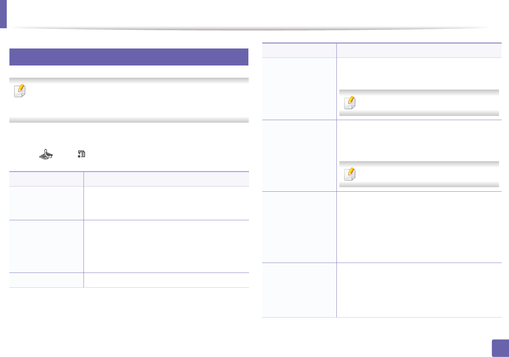Viewport: 509px width, 357px height.
Task: Click the right table's last row narrow cell
Action: pos(299,290)
